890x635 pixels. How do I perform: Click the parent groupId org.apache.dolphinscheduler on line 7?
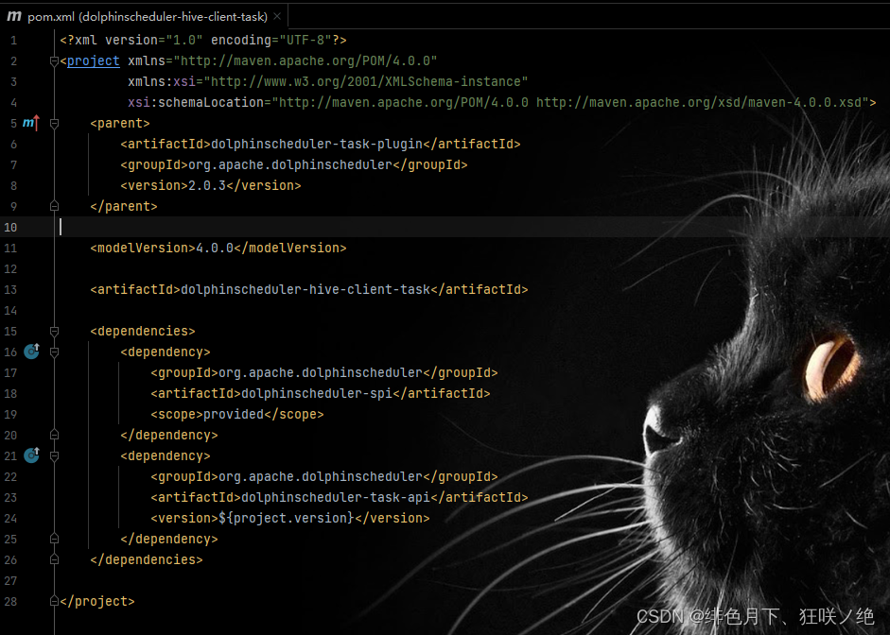(290, 165)
